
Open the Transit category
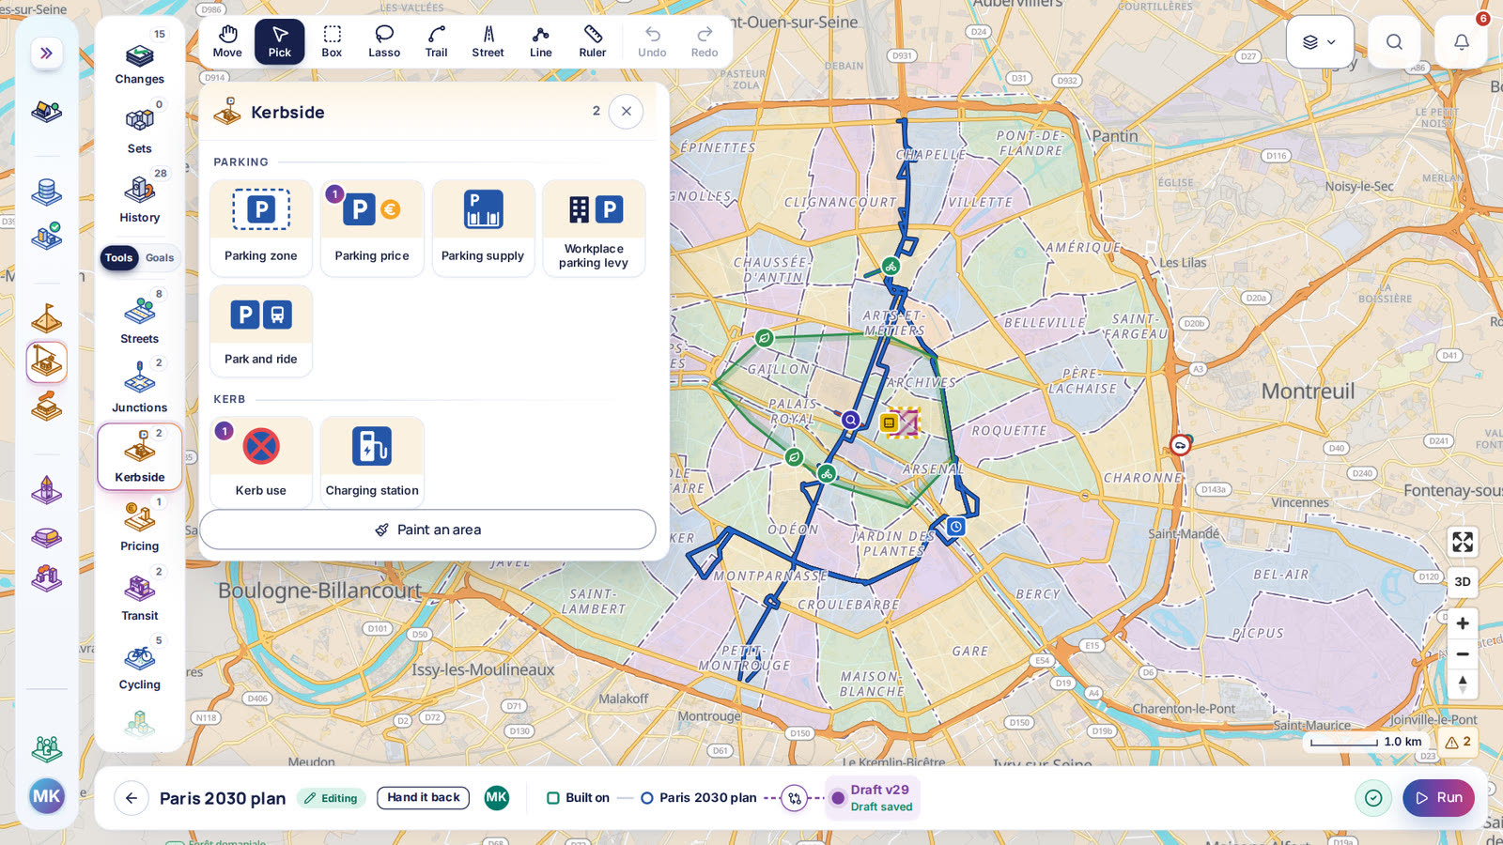pos(140,596)
